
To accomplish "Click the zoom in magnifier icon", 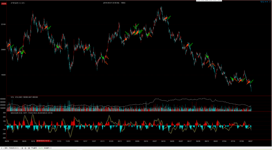I will (261, 2).
